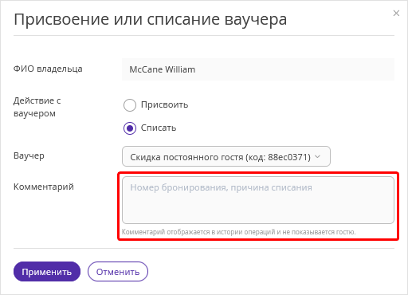The image size is (408, 295).
Task: Select the Списать radio button
Action: coord(130,128)
